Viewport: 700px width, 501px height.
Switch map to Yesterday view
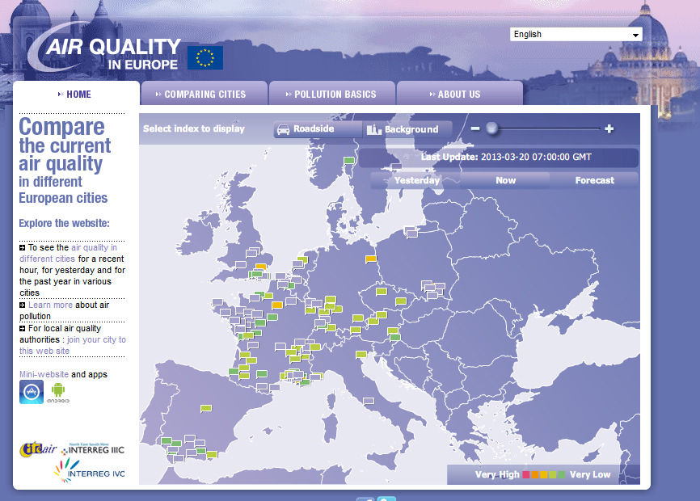pyautogui.click(x=416, y=180)
